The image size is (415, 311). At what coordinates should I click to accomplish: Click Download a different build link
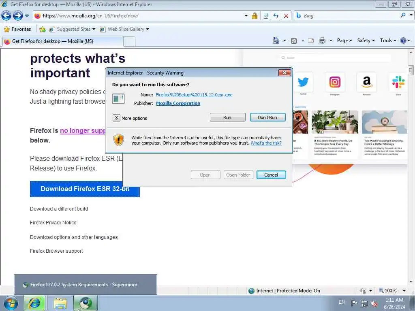coord(59,209)
